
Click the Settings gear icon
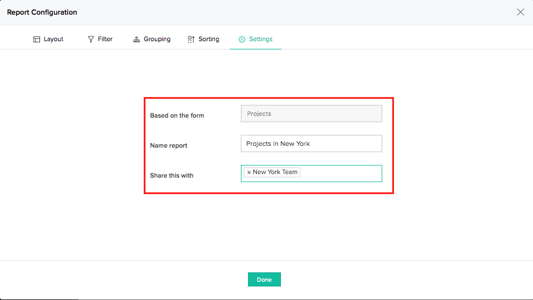(241, 39)
